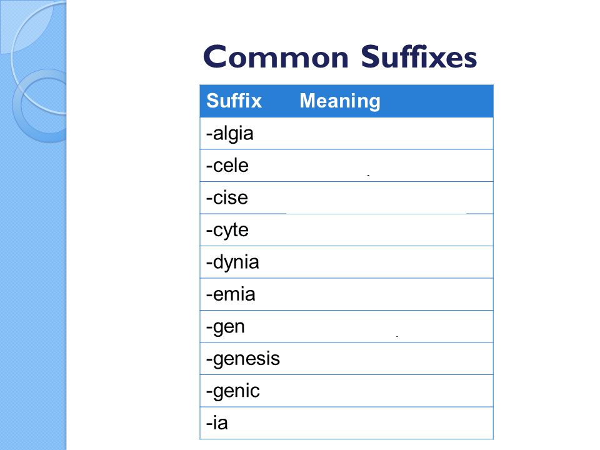Image resolution: width=600 pixels, height=450 pixels.
Task: Click the -cyte suffix row
Action: [x=346, y=230]
